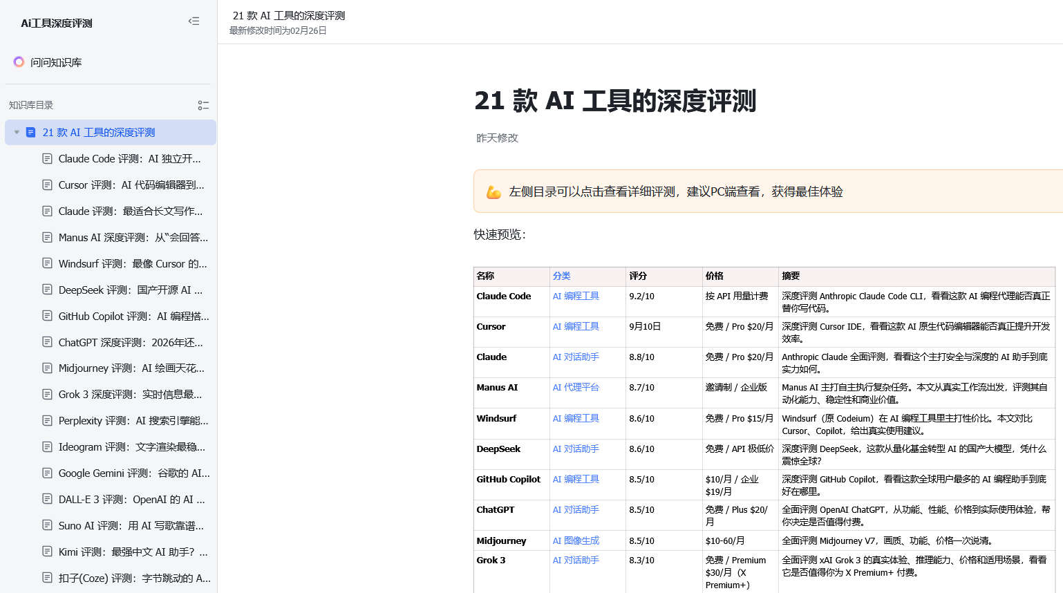Click AI 编程工具 link in GitHub Copilot row
Viewport: 1063px width, 593px height.
576,480
